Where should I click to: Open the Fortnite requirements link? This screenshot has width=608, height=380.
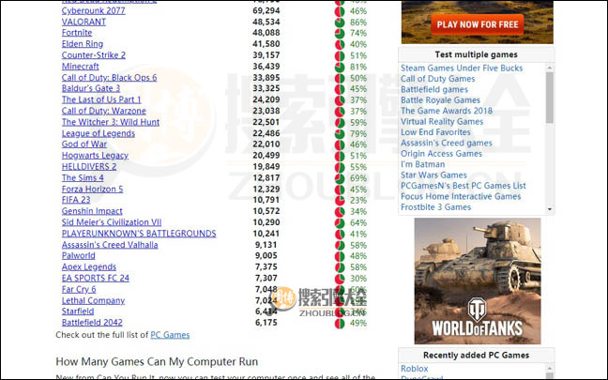point(77,33)
